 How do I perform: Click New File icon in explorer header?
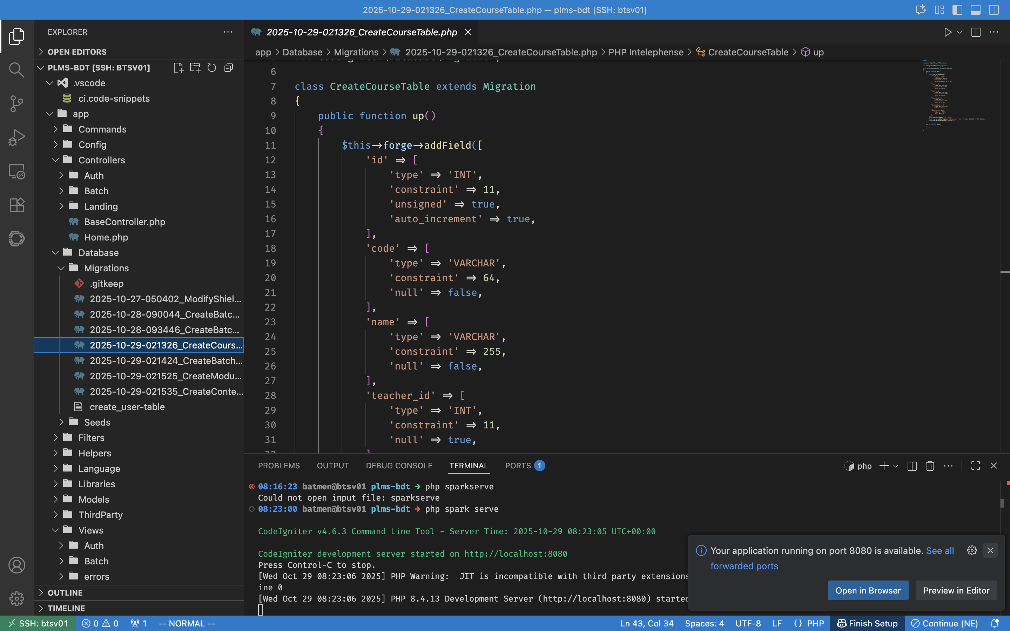click(x=178, y=68)
